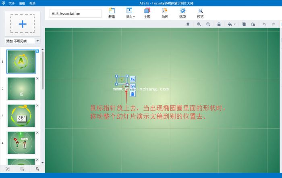Click the paint bucket background fill icon

point(230,24)
